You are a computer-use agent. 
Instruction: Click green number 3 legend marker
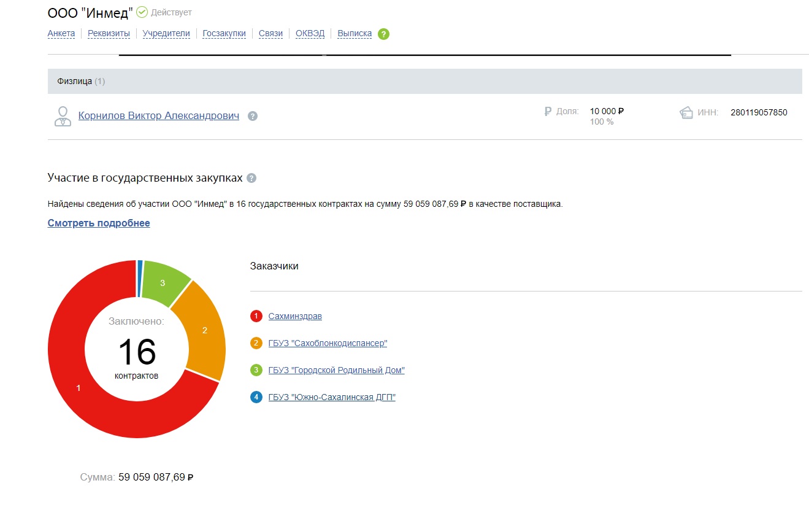click(256, 370)
